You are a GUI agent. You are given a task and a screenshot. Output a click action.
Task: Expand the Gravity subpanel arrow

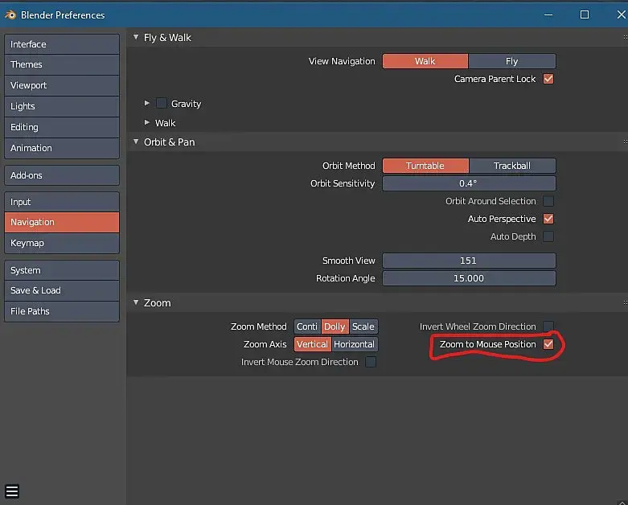(x=147, y=103)
